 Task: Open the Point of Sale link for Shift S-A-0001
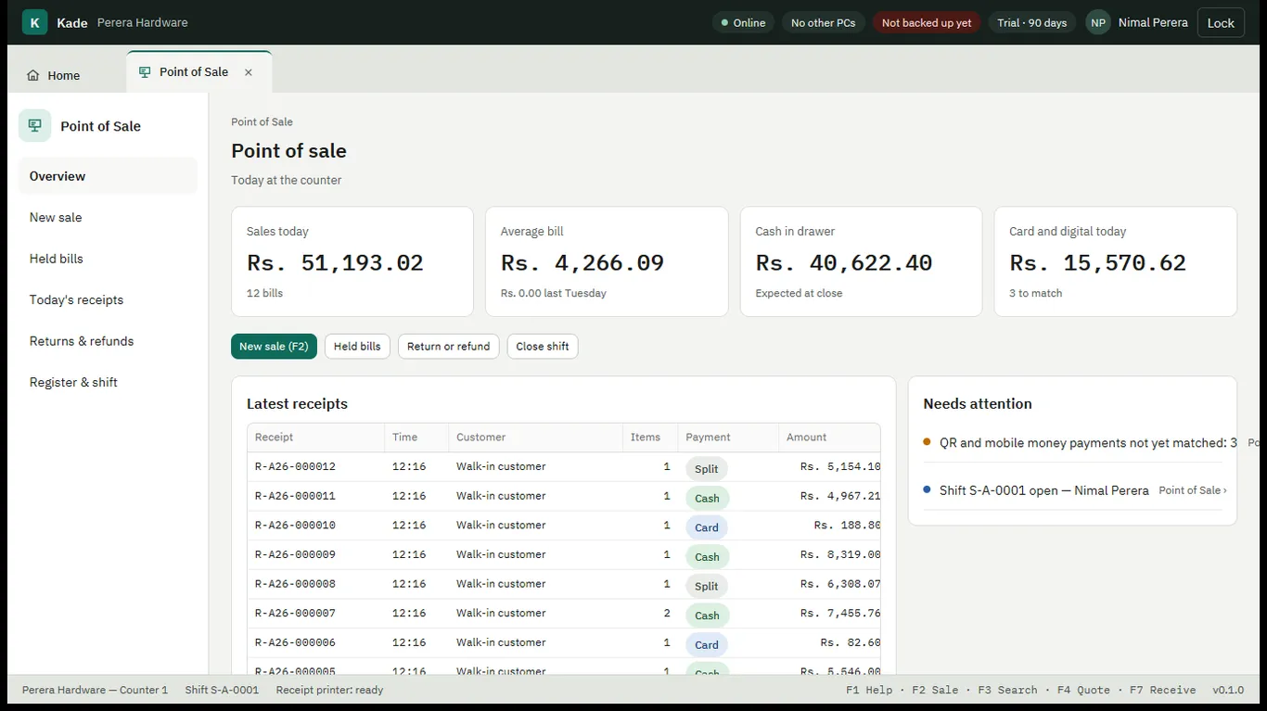click(1193, 490)
